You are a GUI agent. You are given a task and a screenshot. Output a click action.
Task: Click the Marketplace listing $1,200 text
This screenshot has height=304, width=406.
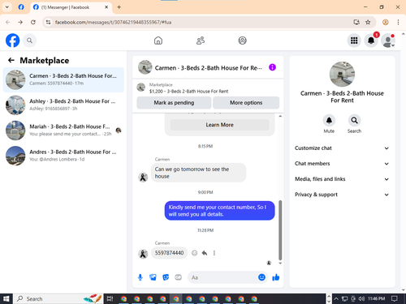188,92
